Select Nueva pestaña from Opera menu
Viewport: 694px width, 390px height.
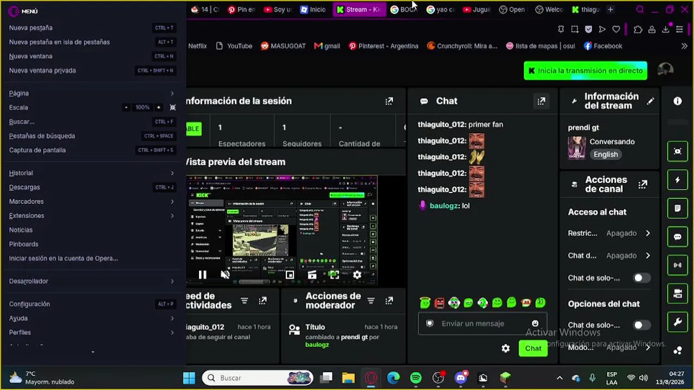tap(92, 28)
